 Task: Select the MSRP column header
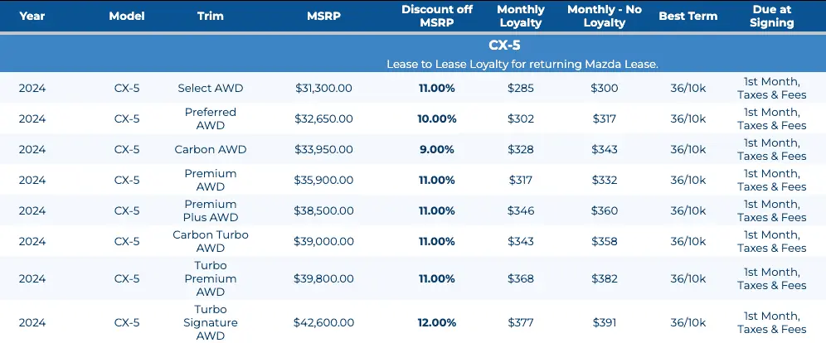[x=323, y=16]
